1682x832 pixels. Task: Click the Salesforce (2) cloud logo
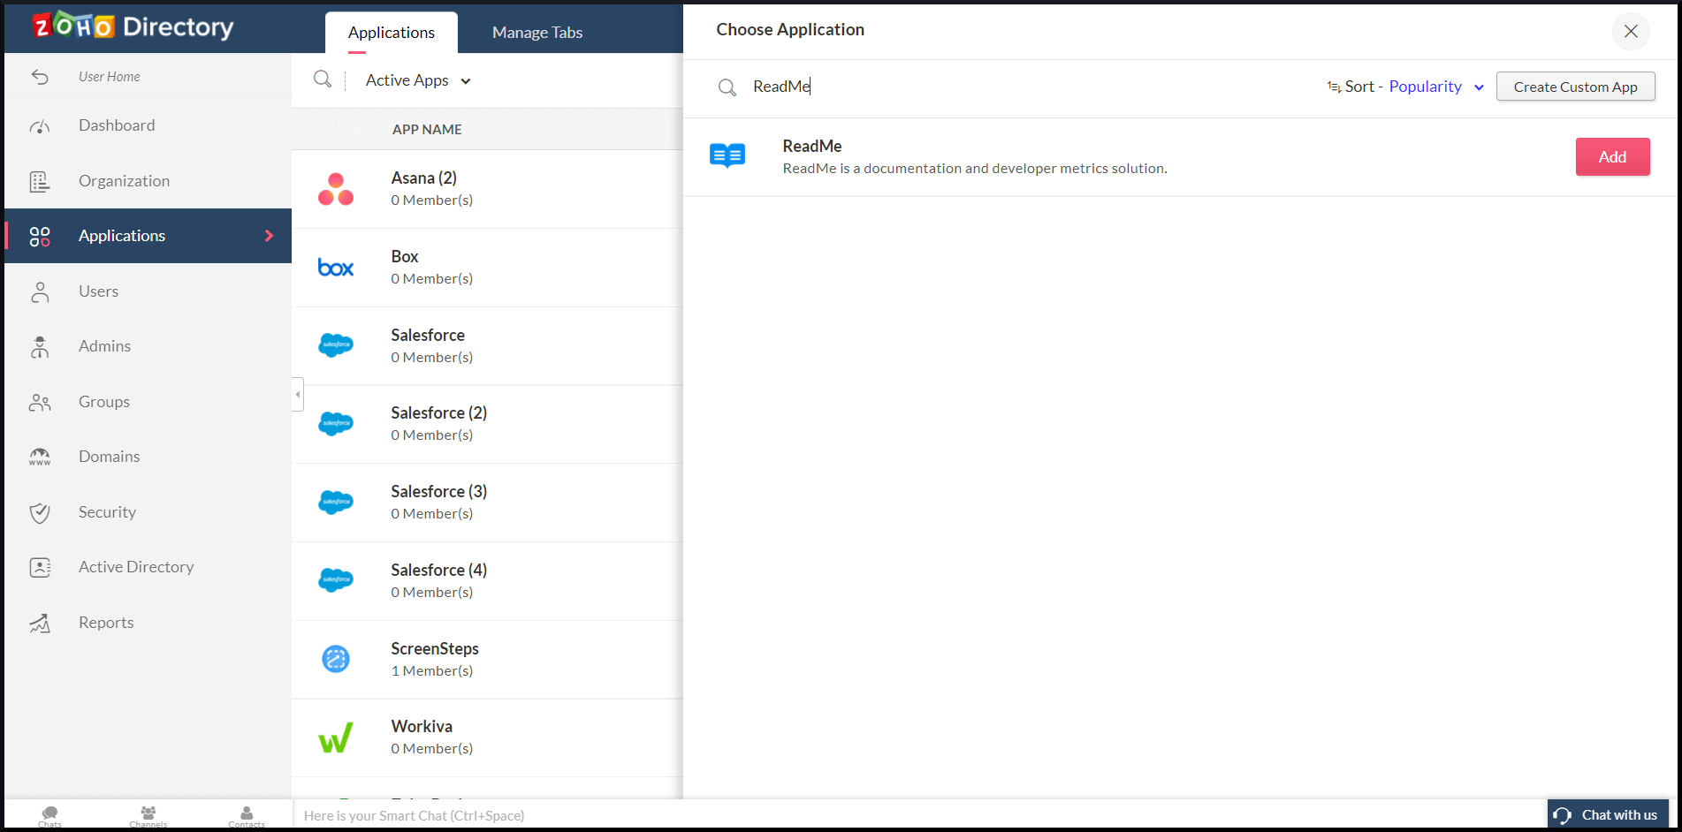336,424
